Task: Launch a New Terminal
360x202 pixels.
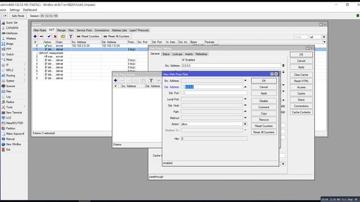Action: click(13, 112)
